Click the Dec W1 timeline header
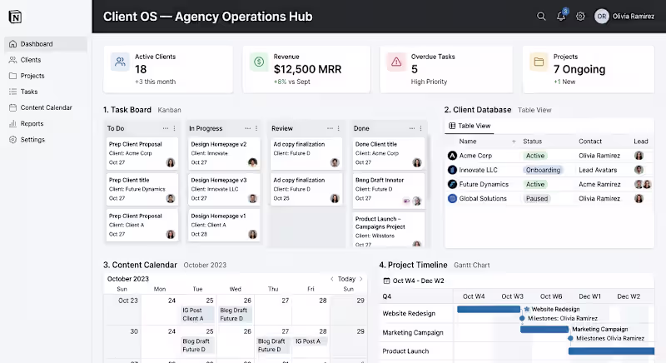The height and width of the screenshot is (363, 666). click(x=589, y=296)
